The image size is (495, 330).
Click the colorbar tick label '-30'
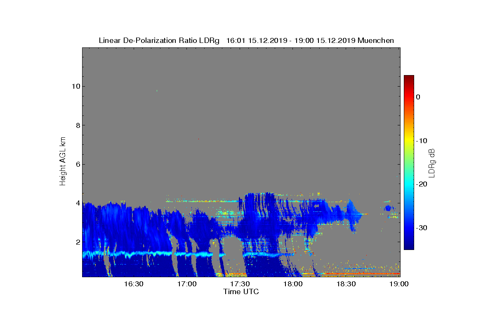coord(421,228)
